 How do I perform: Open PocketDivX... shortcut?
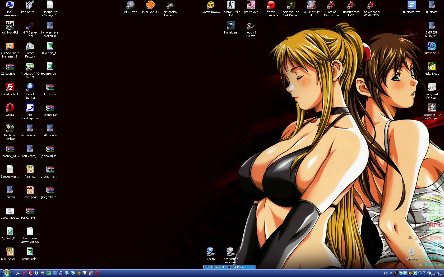click(x=30, y=7)
